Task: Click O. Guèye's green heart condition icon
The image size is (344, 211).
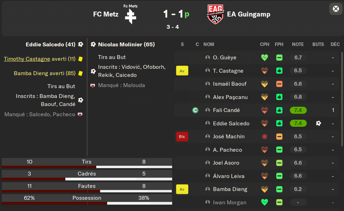Action: coord(264,58)
